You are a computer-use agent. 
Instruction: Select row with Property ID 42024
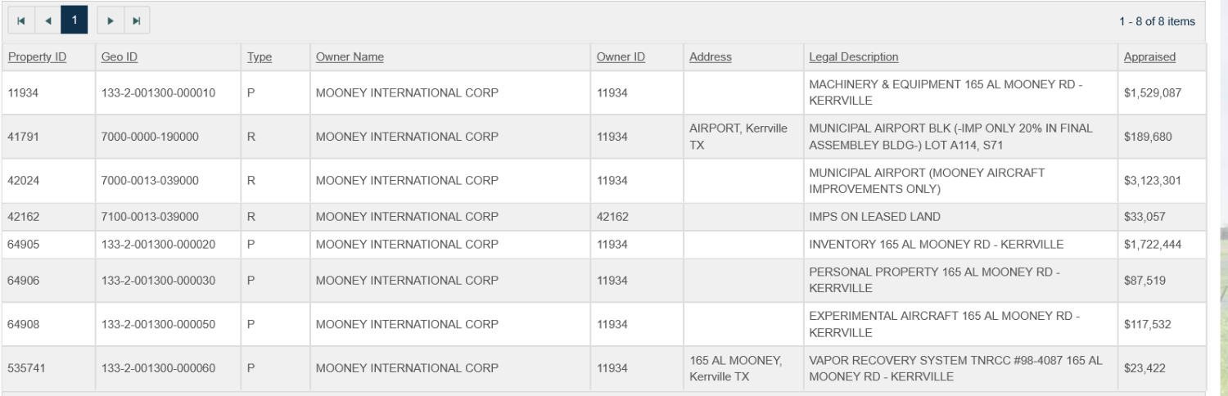(22, 181)
